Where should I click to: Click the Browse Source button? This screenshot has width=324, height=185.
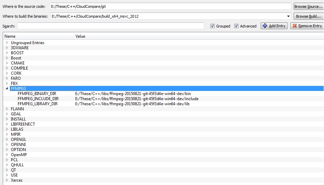(x=308, y=6)
